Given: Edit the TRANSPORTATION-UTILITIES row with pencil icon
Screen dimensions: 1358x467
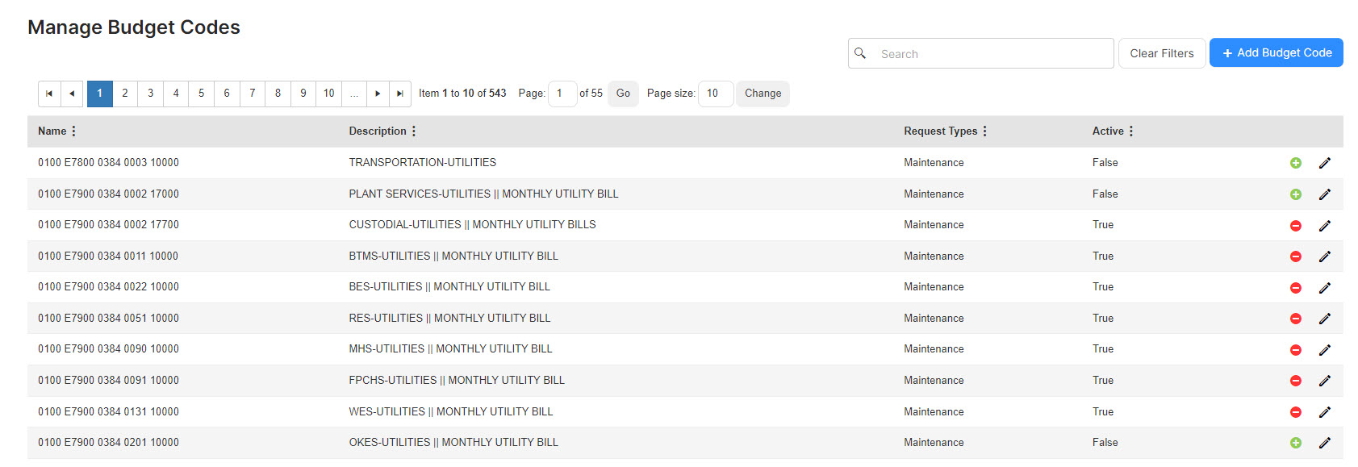Looking at the screenshot, I should point(1324,163).
